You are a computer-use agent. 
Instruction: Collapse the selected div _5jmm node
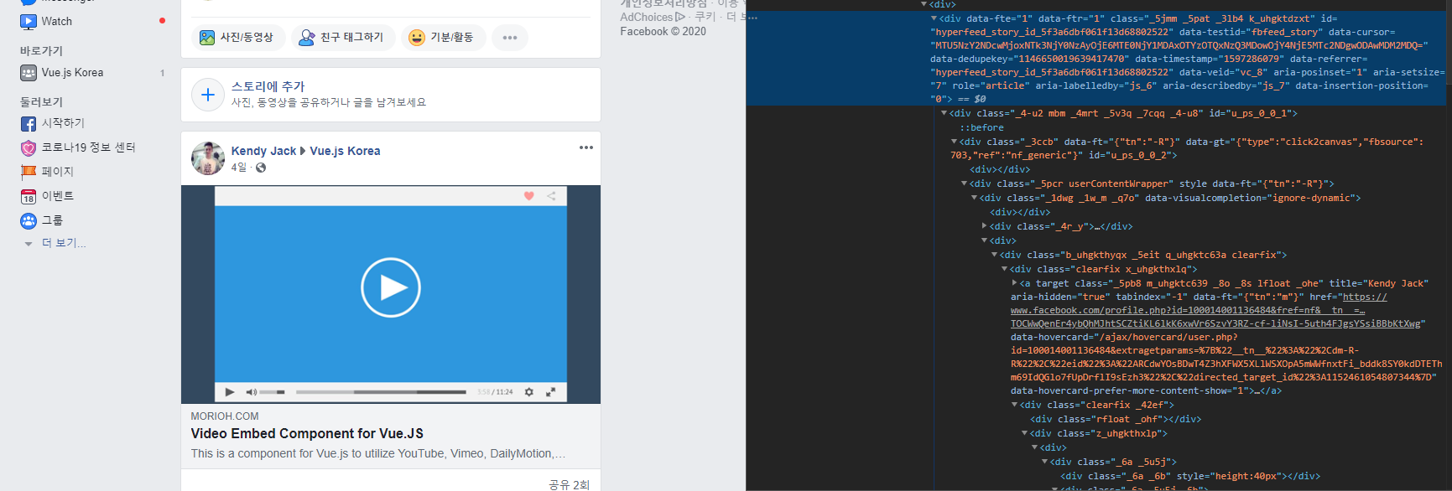coord(934,18)
